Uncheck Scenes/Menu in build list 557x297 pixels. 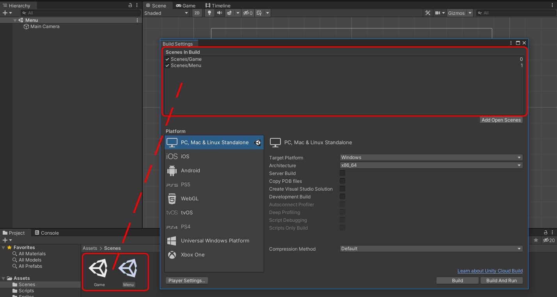click(167, 65)
